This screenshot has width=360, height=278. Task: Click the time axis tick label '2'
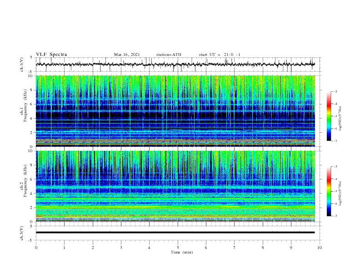point(93,248)
